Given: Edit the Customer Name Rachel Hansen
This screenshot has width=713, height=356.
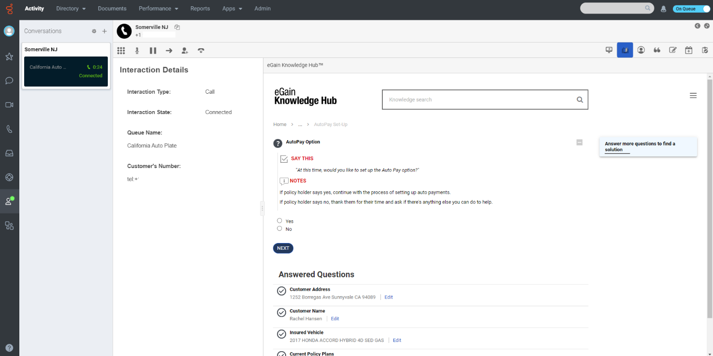Looking at the screenshot, I should coord(335,318).
